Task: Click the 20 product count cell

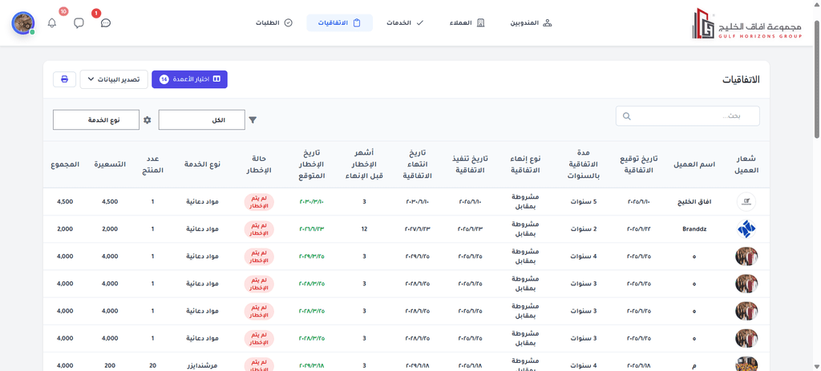Action: coord(153,365)
